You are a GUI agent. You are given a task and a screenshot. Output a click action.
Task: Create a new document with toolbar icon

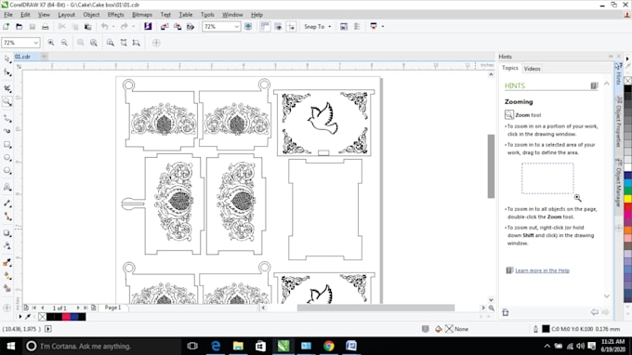pyautogui.click(x=7, y=27)
